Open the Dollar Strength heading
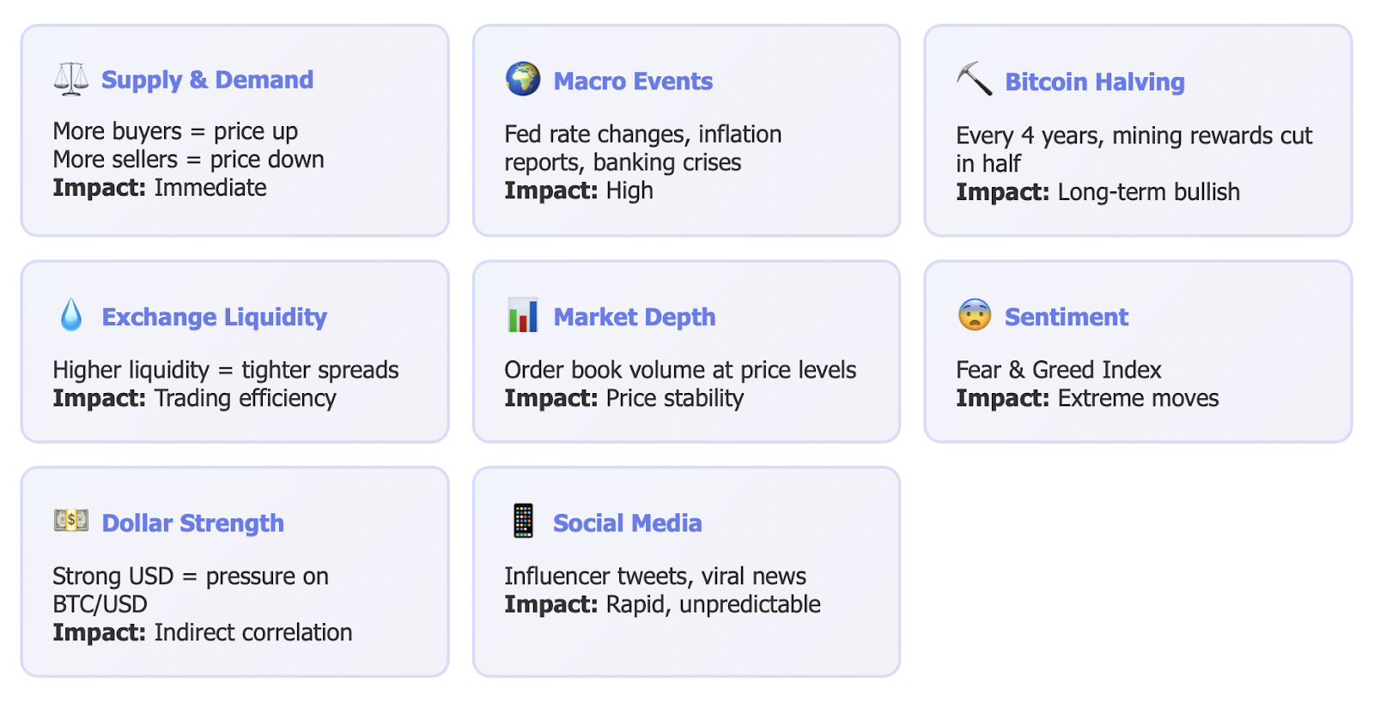Viewport: 1374px width, 726px height. point(192,523)
